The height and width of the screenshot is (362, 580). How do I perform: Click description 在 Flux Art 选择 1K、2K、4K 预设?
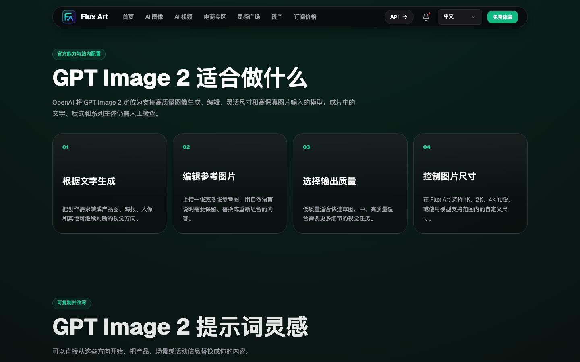(467, 209)
